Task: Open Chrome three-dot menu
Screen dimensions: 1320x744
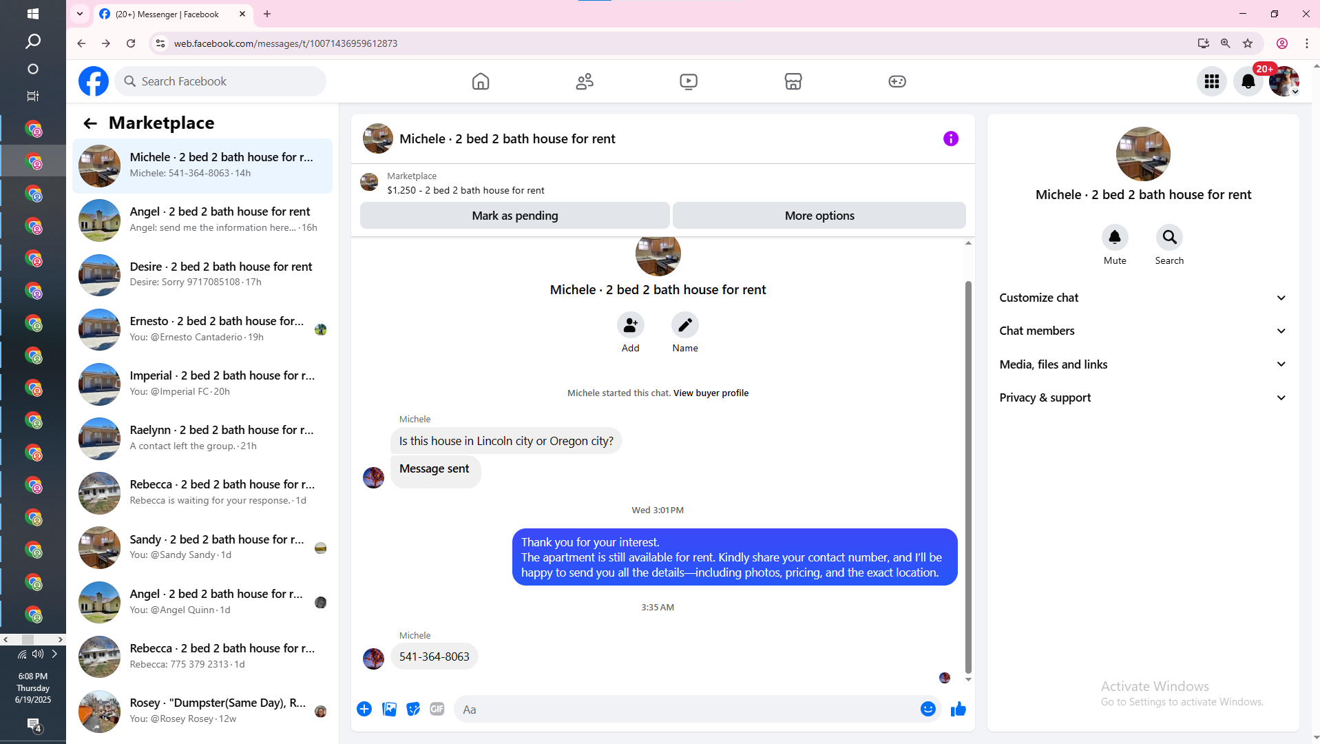Action: tap(1306, 43)
